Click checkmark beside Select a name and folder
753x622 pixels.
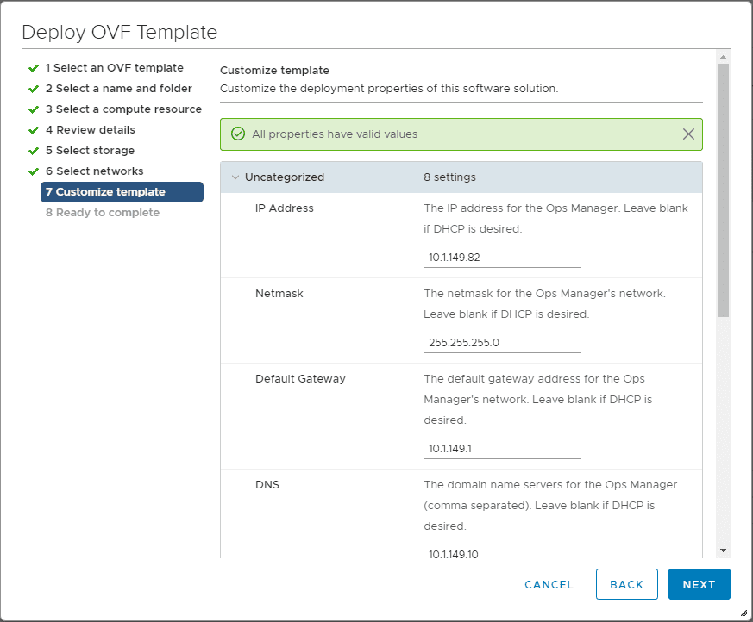[34, 89]
